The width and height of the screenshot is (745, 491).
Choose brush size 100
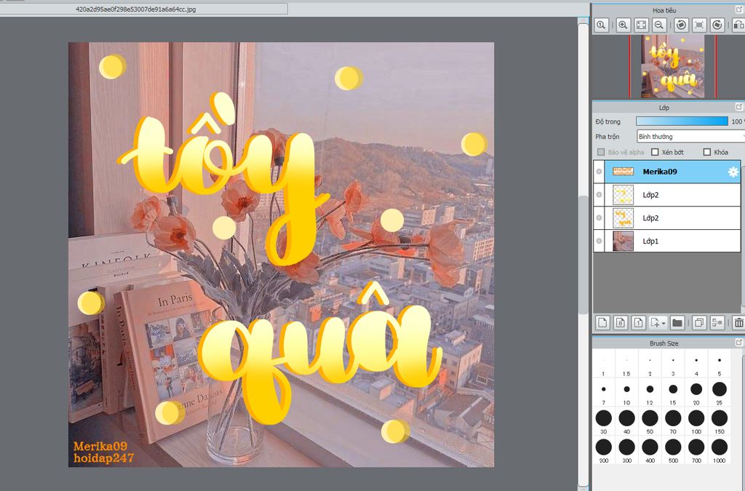tap(696, 422)
